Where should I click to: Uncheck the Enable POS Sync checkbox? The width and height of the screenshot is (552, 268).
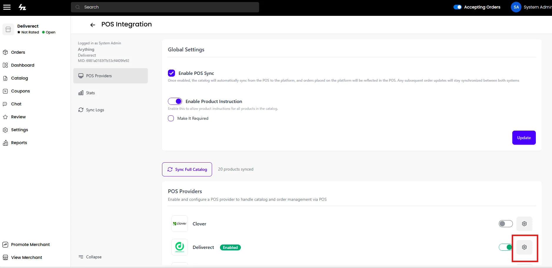(171, 73)
